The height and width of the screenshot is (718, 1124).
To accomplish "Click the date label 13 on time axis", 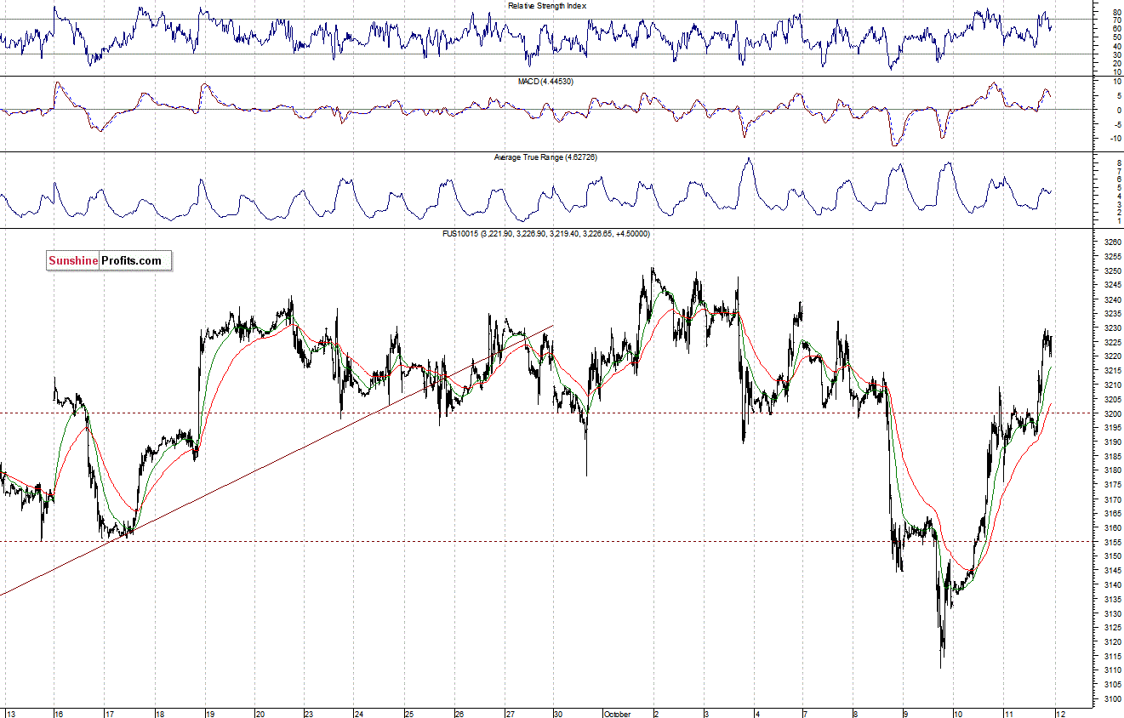I will 11,714.
